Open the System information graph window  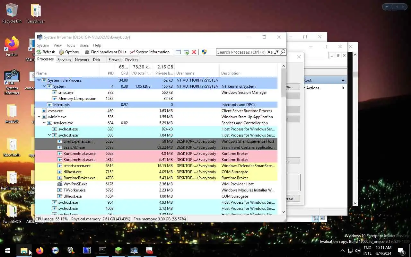[x=149, y=52]
